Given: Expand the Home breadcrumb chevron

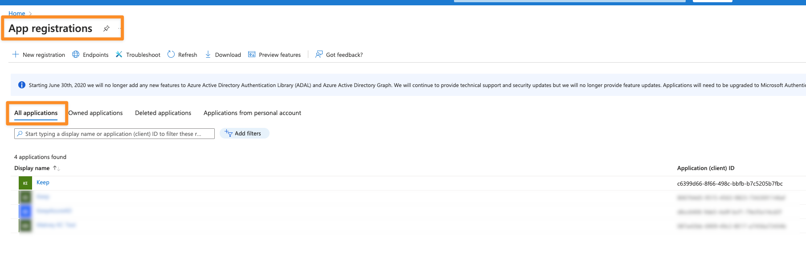Looking at the screenshot, I should point(30,14).
